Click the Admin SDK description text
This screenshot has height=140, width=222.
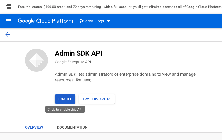(125, 77)
